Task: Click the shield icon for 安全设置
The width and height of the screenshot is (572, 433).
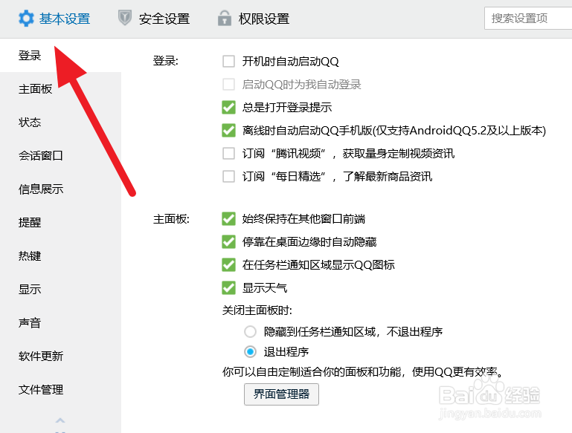Action: point(125,18)
